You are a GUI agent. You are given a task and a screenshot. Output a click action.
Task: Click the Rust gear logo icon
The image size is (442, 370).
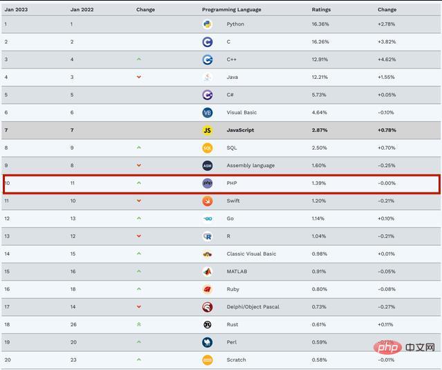pyautogui.click(x=208, y=325)
